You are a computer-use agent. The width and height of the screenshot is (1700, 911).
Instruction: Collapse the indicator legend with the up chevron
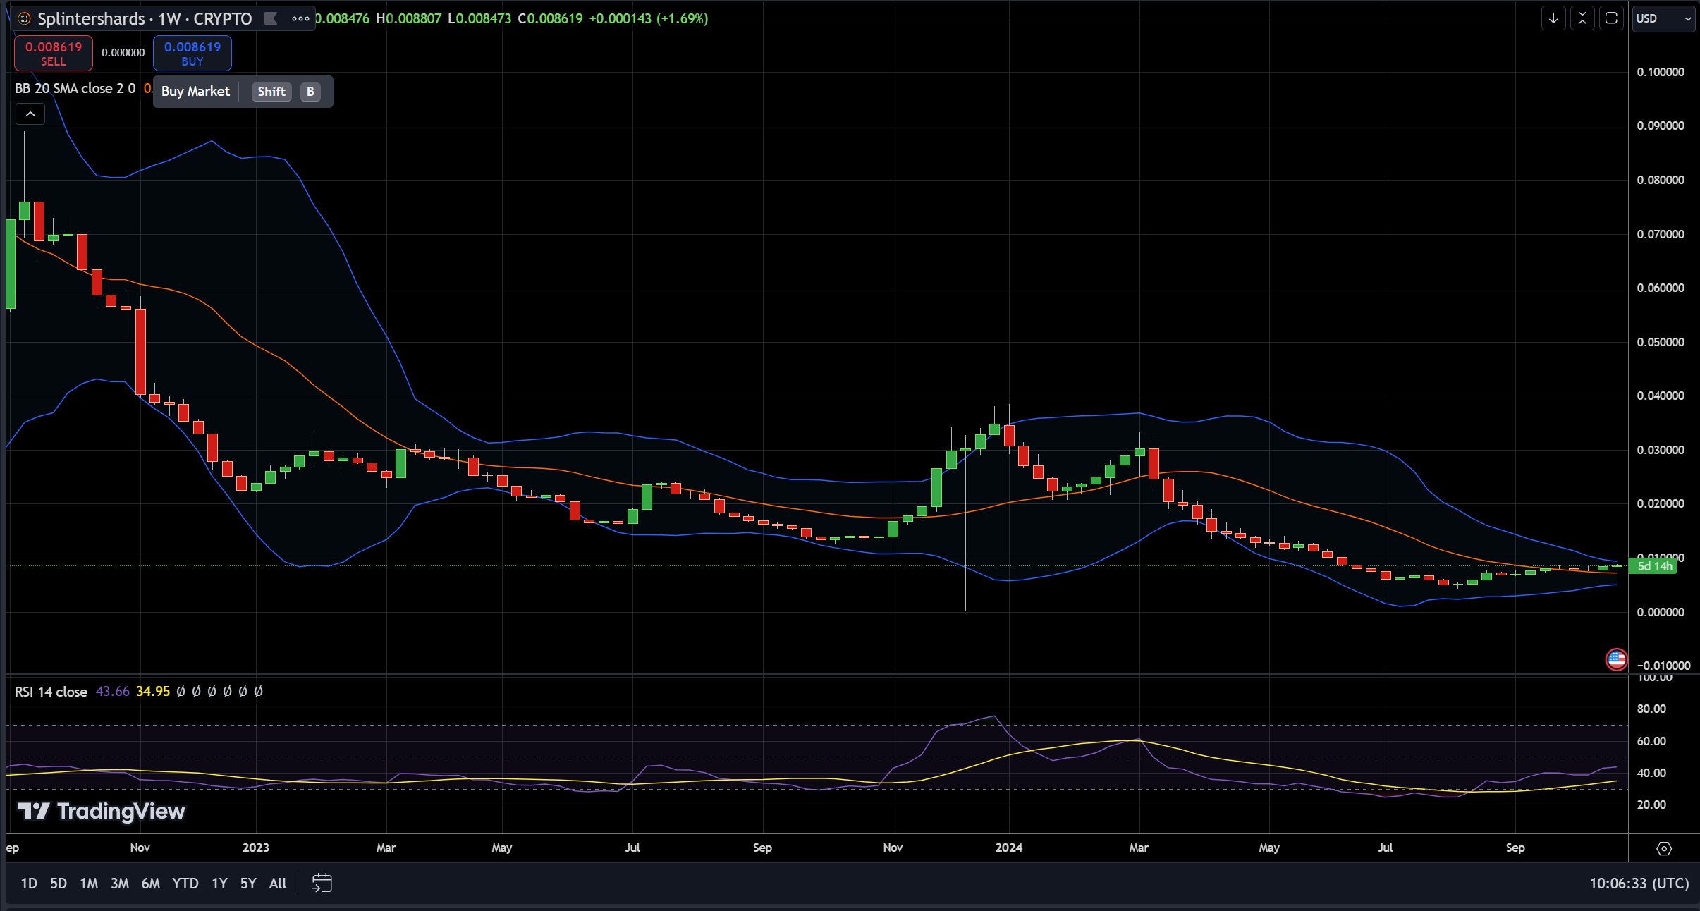click(x=30, y=114)
